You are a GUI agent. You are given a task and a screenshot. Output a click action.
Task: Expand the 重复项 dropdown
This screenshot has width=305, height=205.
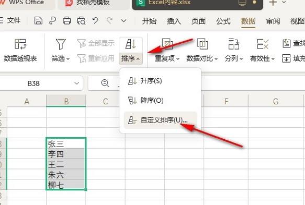(178, 59)
